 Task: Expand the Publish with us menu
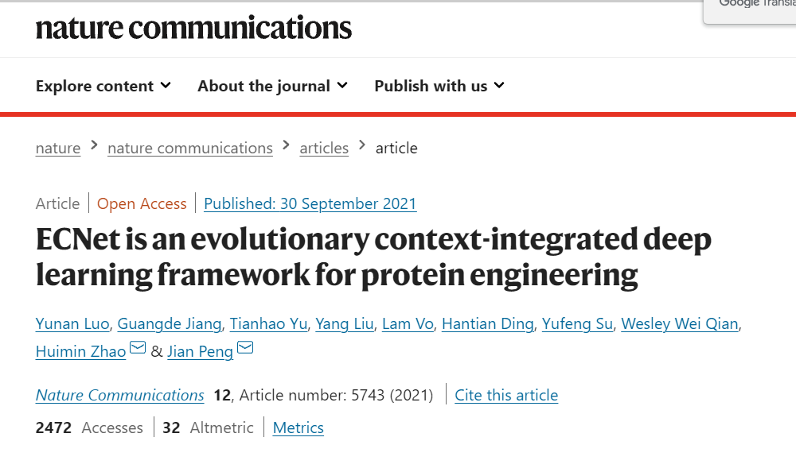click(439, 86)
